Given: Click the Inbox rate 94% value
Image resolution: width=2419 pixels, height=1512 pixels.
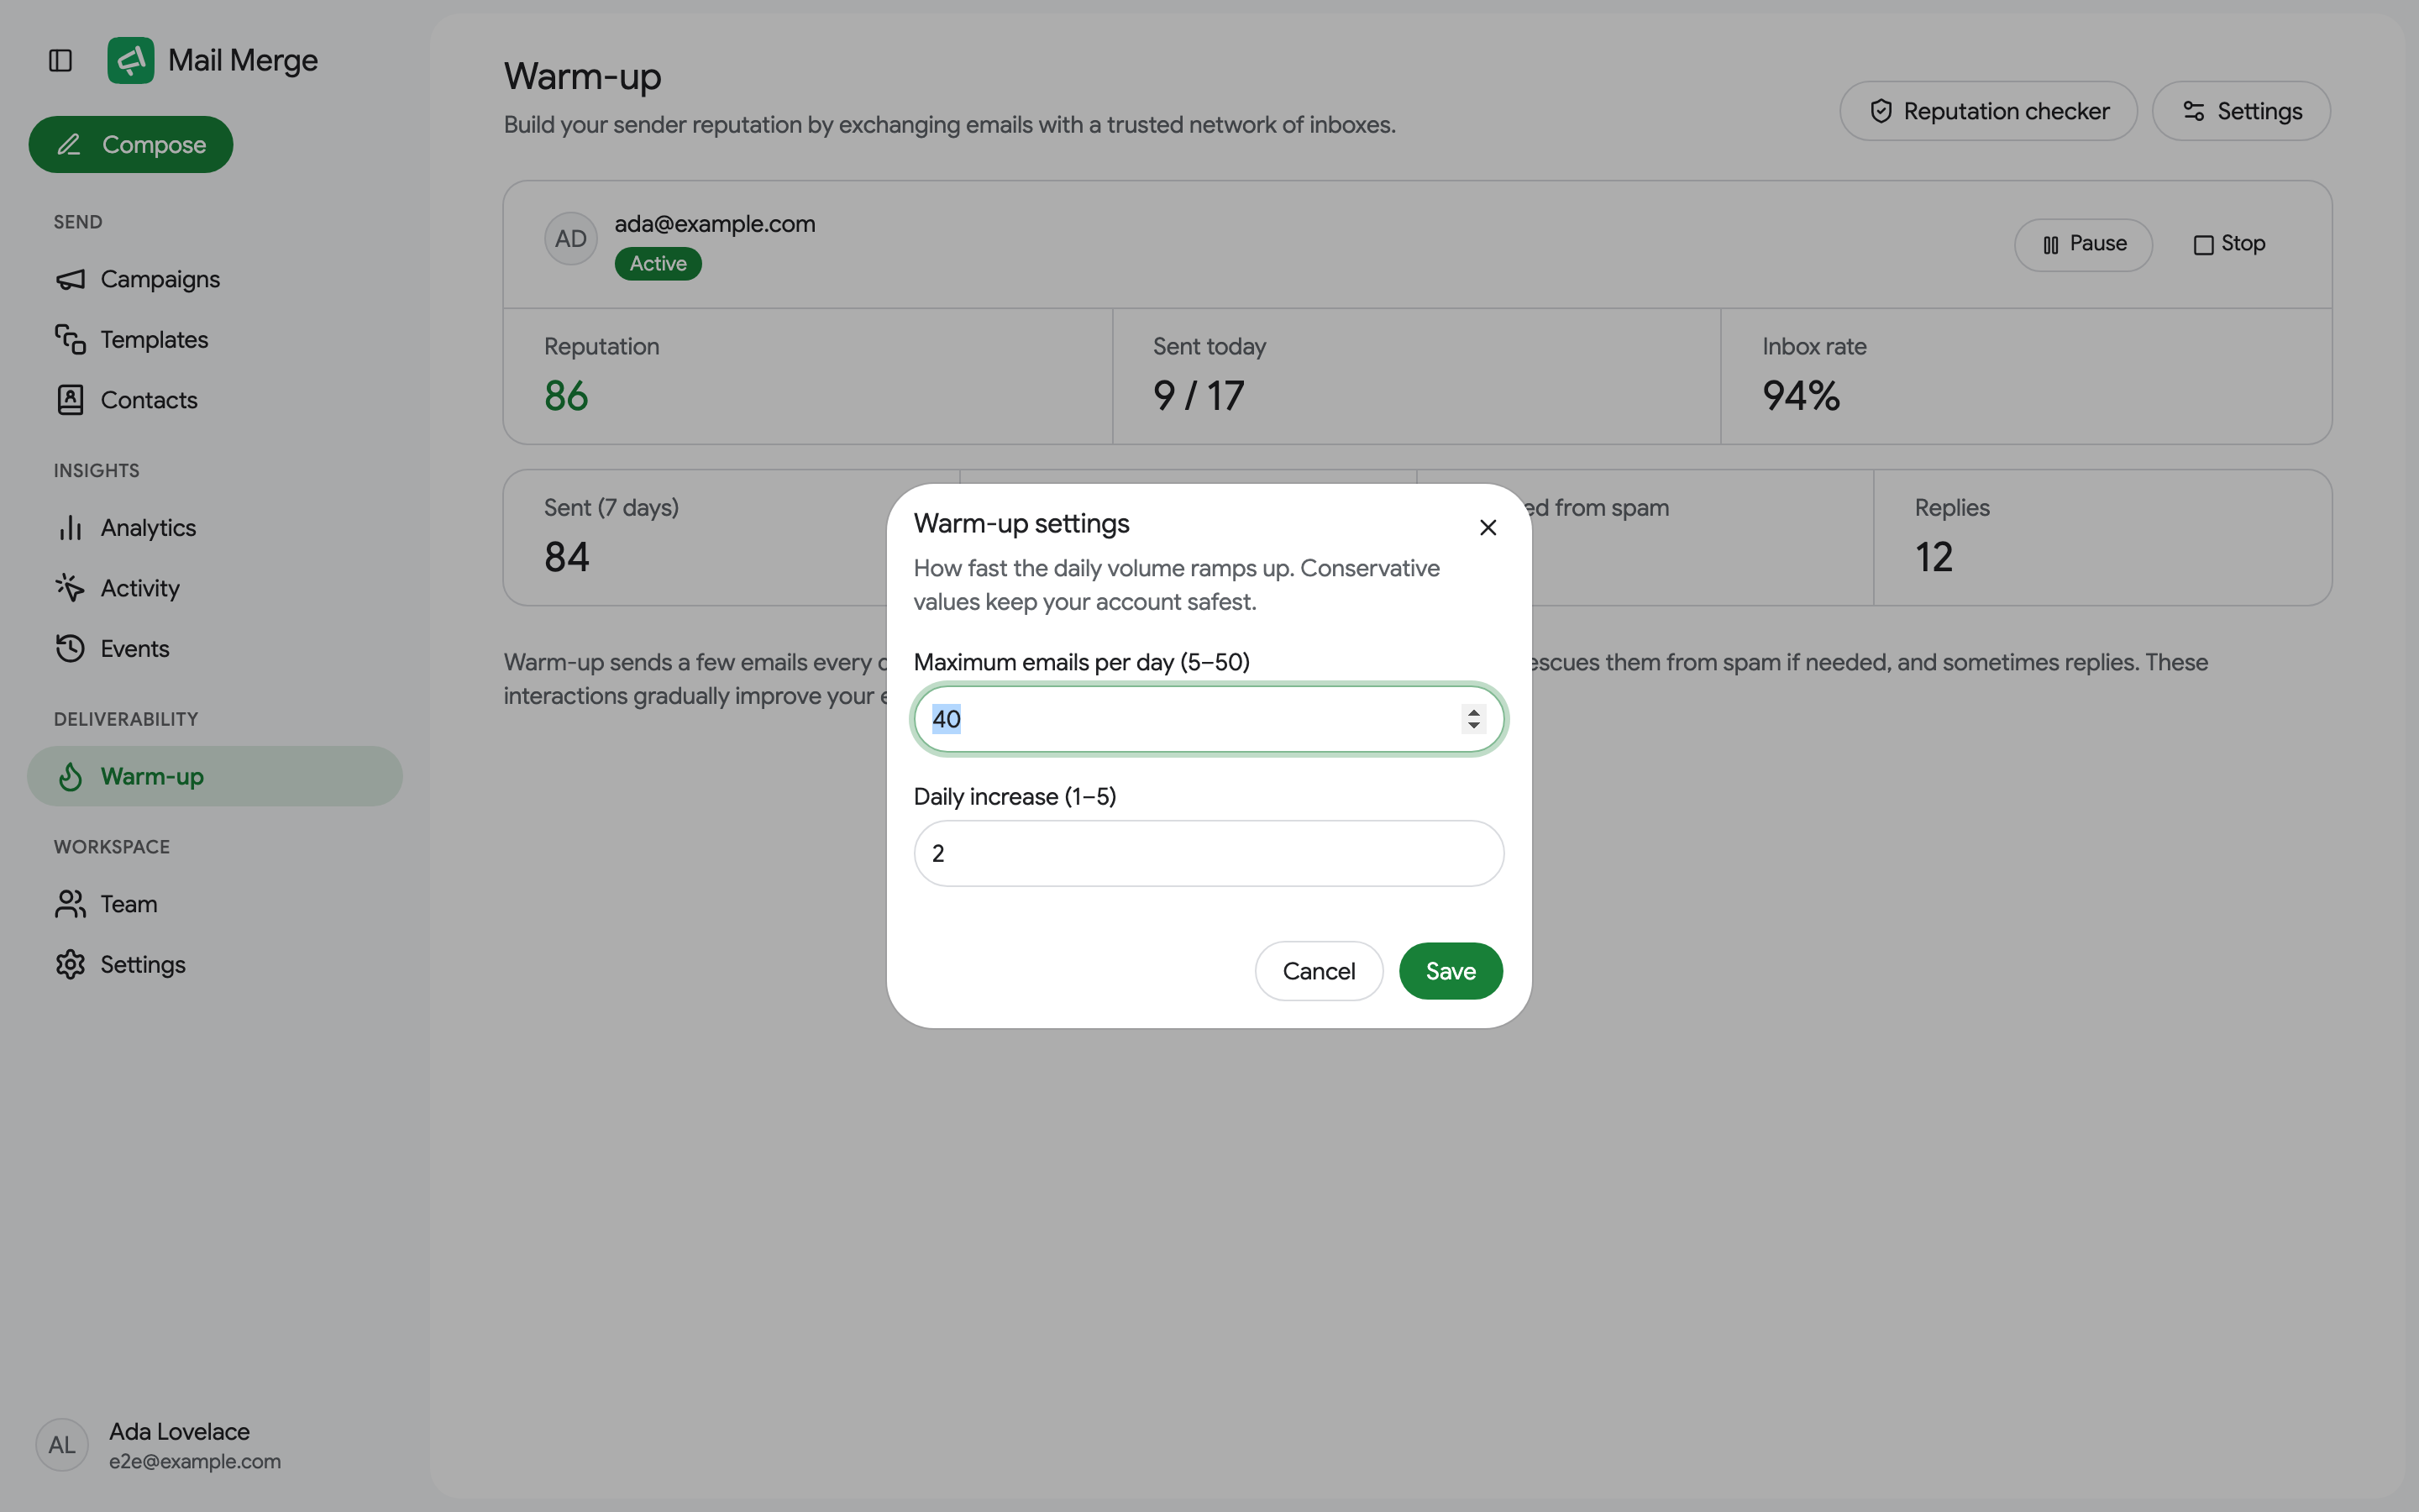Looking at the screenshot, I should 1800,396.
